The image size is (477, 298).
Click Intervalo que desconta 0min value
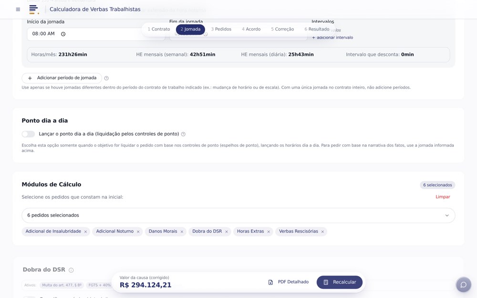pos(407,55)
